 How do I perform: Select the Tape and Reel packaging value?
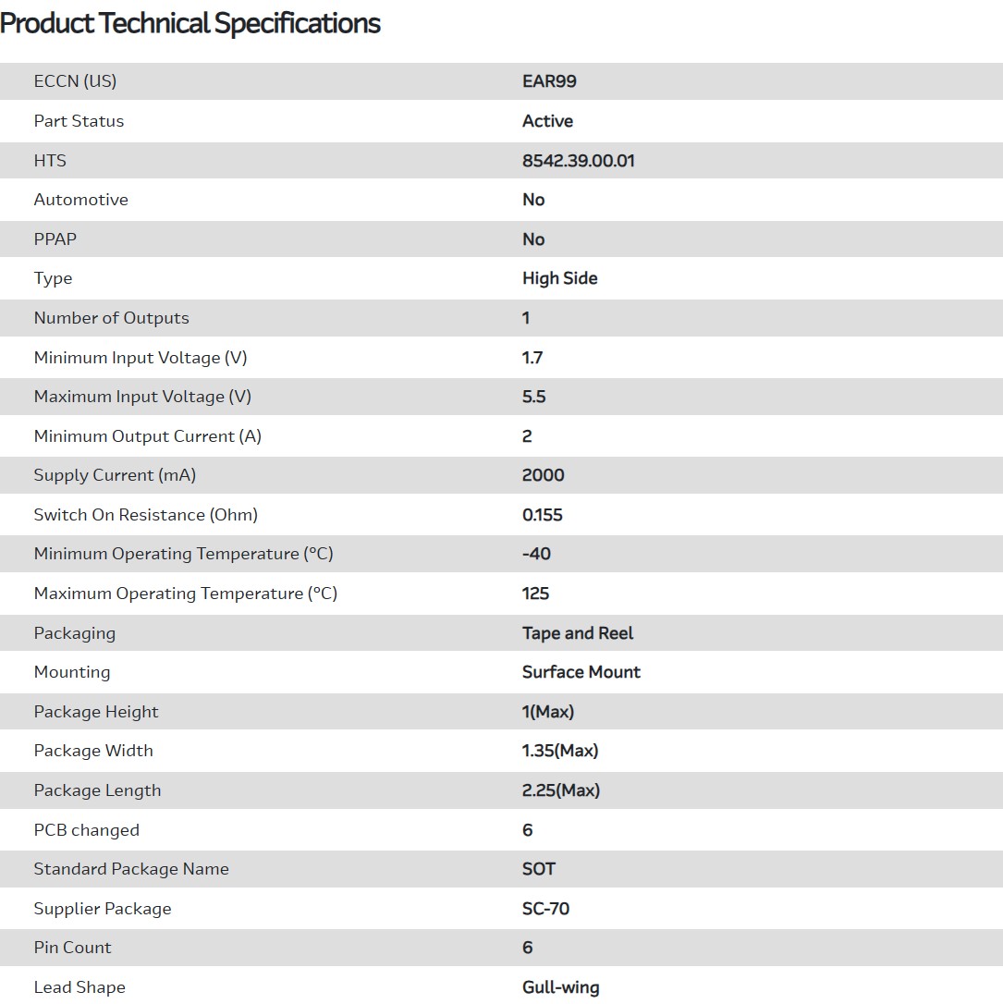tap(578, 633)
